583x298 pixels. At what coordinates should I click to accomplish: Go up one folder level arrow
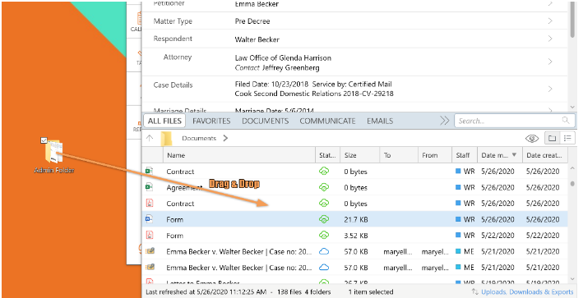(150, 138)
